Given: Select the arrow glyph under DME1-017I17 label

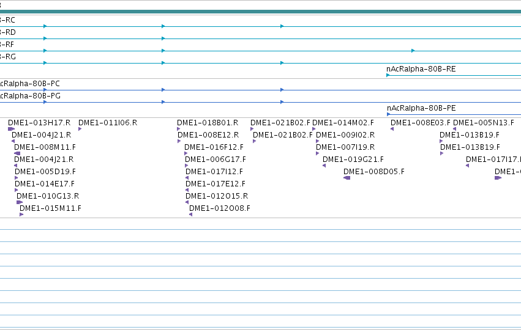Looking at the screenshot, I should [x=468, y=166].
